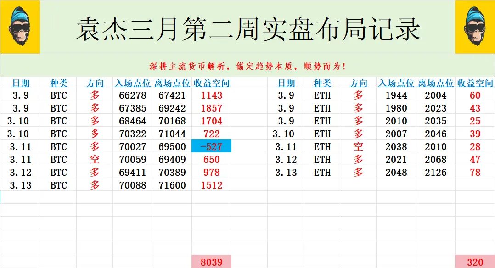The width and height of the screenshot is (495, 268).
Task: Select entry price cell 70088
Action: click(133, 185)
